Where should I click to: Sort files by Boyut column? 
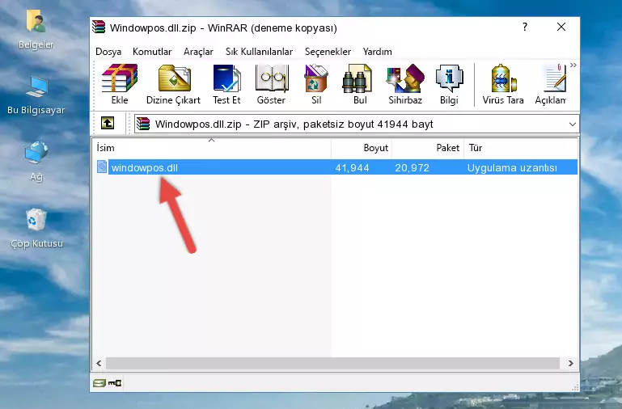click(362, 148)
